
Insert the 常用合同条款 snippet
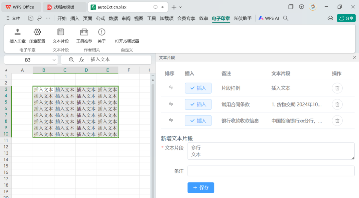(x=198, y=104)
